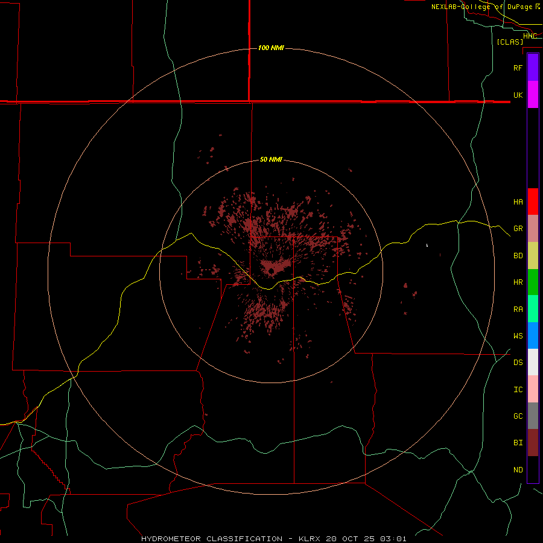Click the [CLAS] unit label

click(510, 42)
